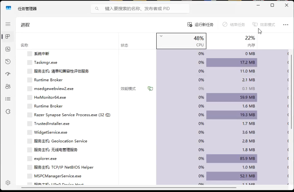The height and width of the screenshot is (192, 294).
Task: Click 运行新任务 to run a new task
Action: [200, 24]
